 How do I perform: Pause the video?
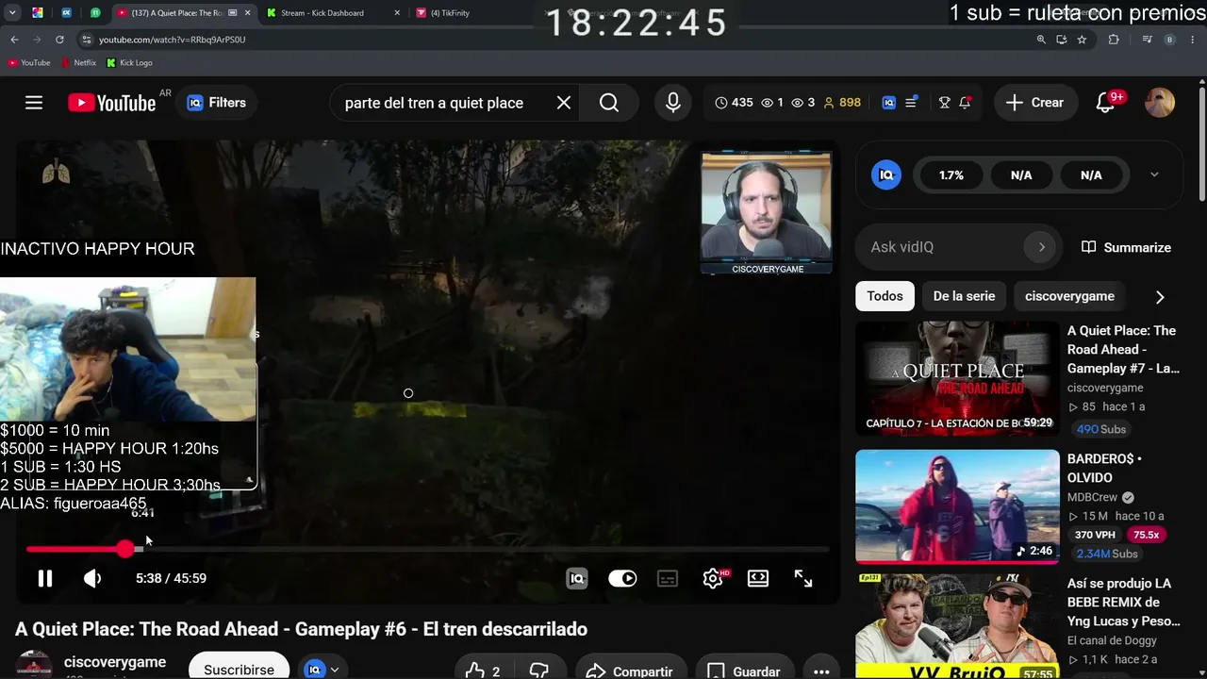tap(45, 578)
